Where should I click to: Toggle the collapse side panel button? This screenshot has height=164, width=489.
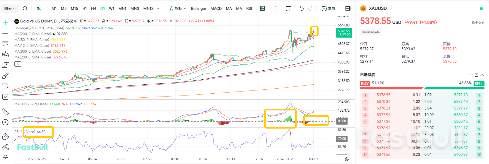348,8
